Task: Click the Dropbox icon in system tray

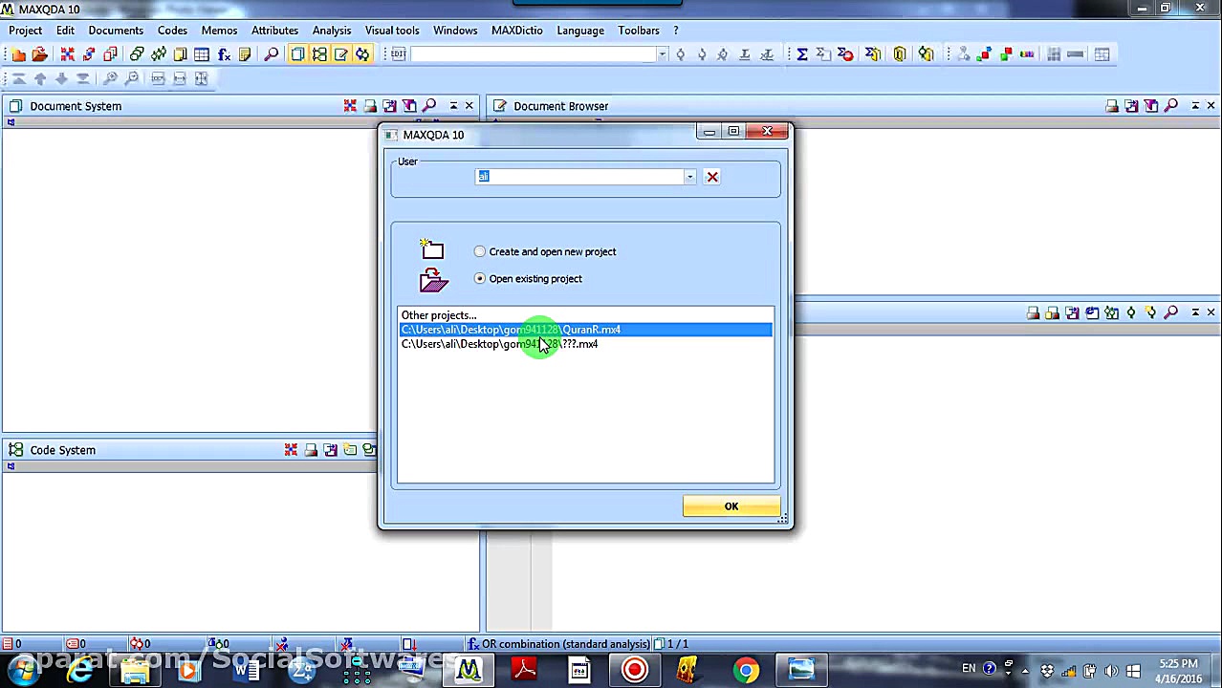Action: (1047, 670)
